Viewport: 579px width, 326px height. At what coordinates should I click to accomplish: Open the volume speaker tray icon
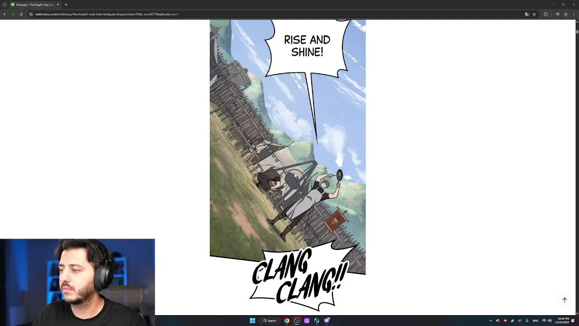click(550, 321)
